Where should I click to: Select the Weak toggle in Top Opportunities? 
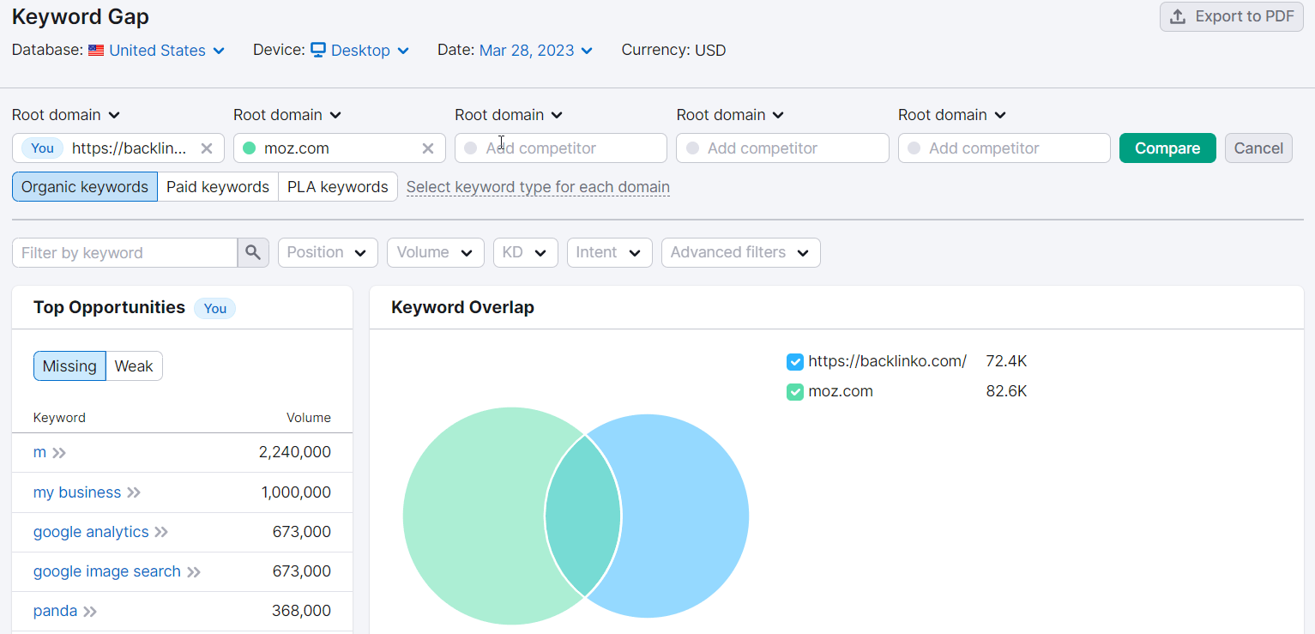[134, 366]
